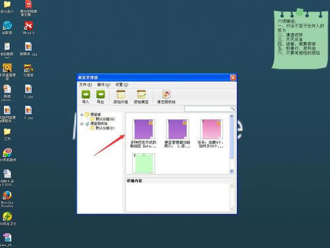This screenshot has height=248, width=330.
Task: Click the notes list scroll-down arrow
Action: tap(232, 171)
